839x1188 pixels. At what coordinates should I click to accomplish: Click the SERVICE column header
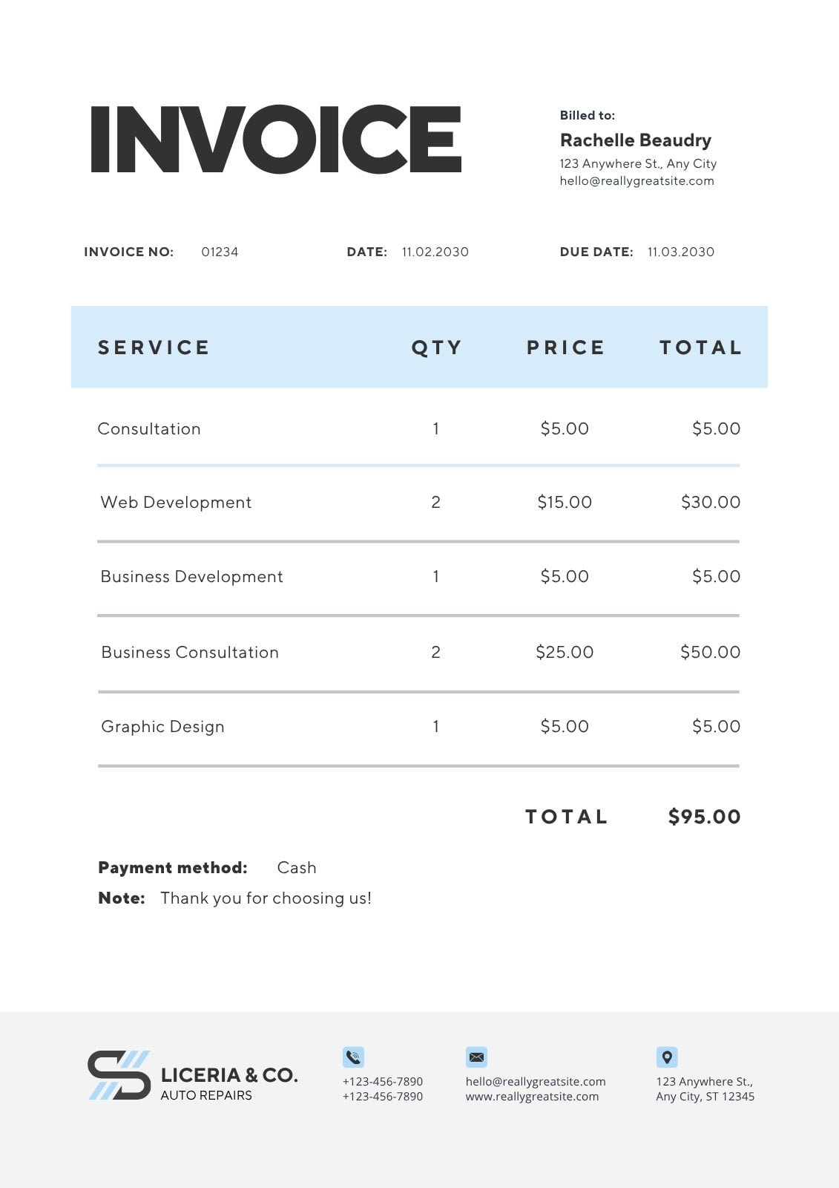pos(154,347)
